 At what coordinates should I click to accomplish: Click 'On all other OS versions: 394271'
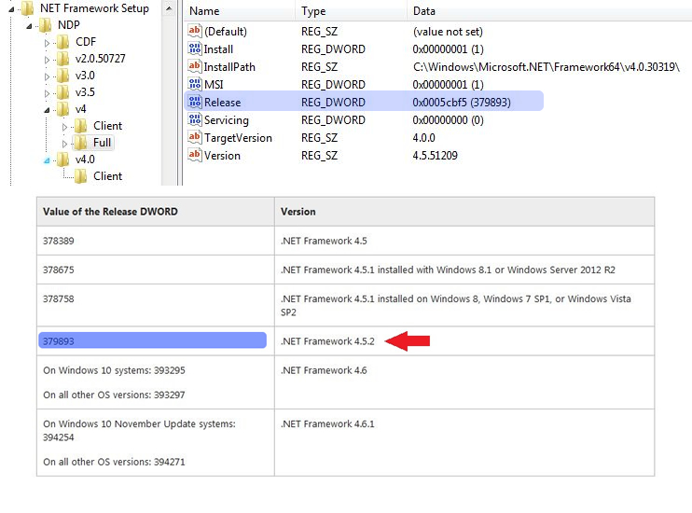pyautogui.click(x=114, y=462)
